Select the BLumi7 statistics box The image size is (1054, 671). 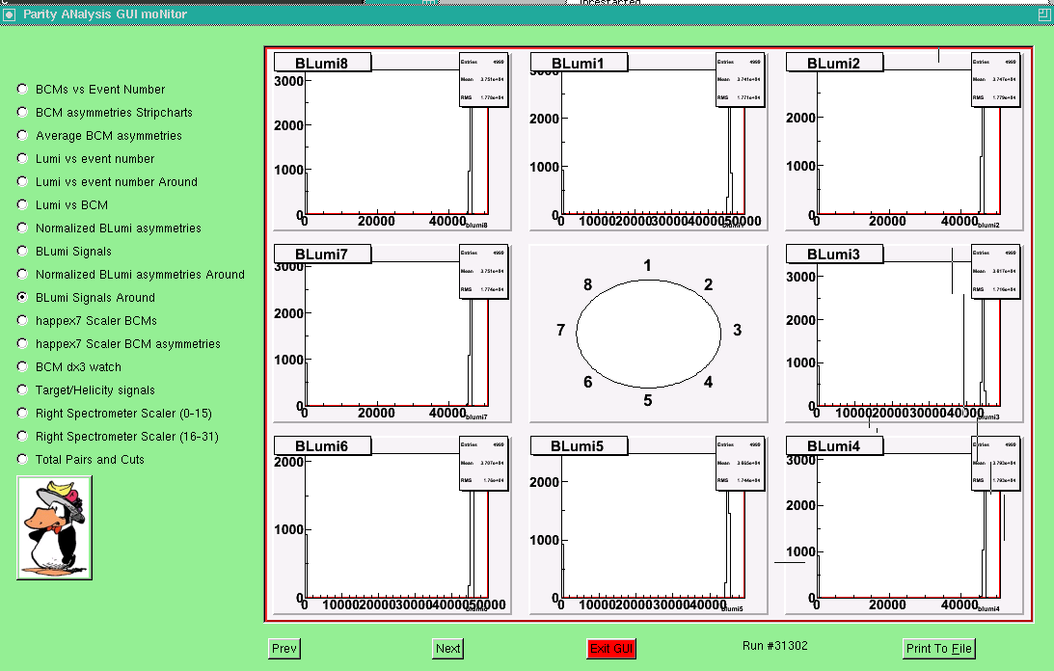(x=483, y=272)
